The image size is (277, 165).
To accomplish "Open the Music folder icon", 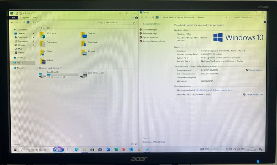I will tap(43, 52).
